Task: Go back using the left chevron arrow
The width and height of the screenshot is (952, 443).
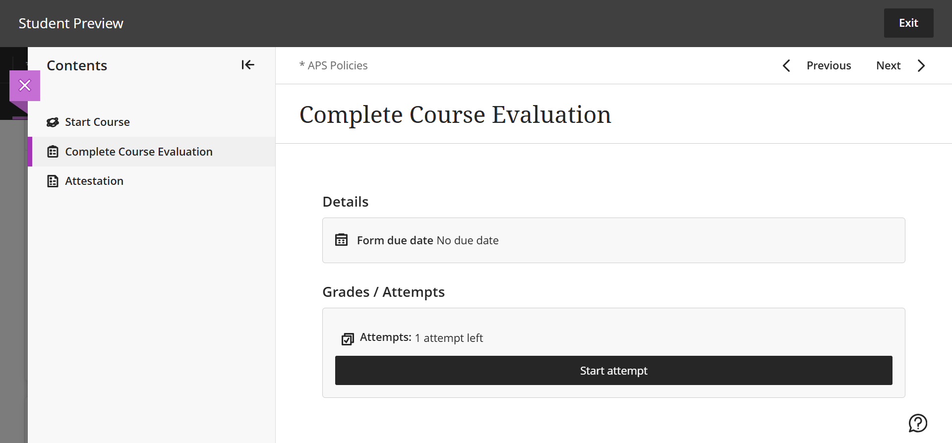Action: 786,66
